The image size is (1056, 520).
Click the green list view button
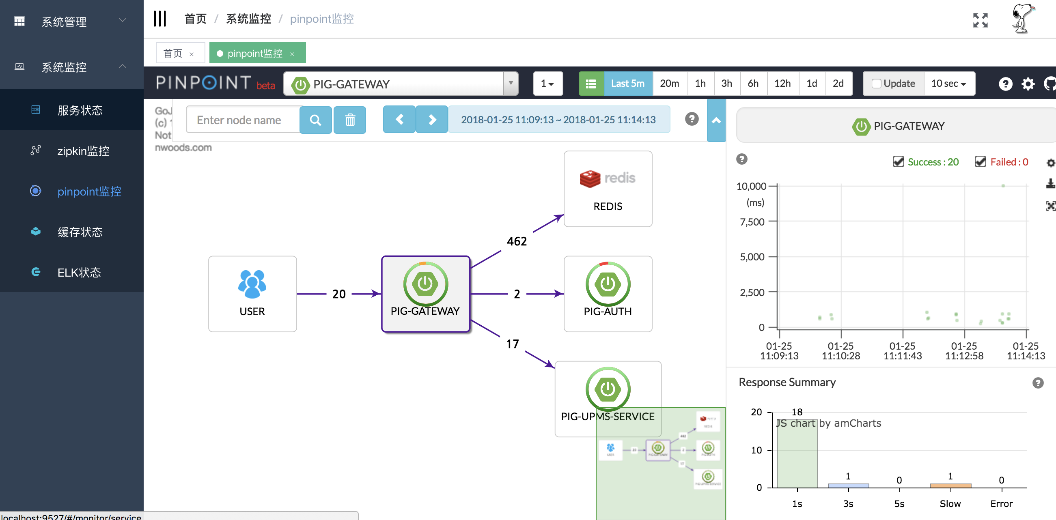point(591,84)
